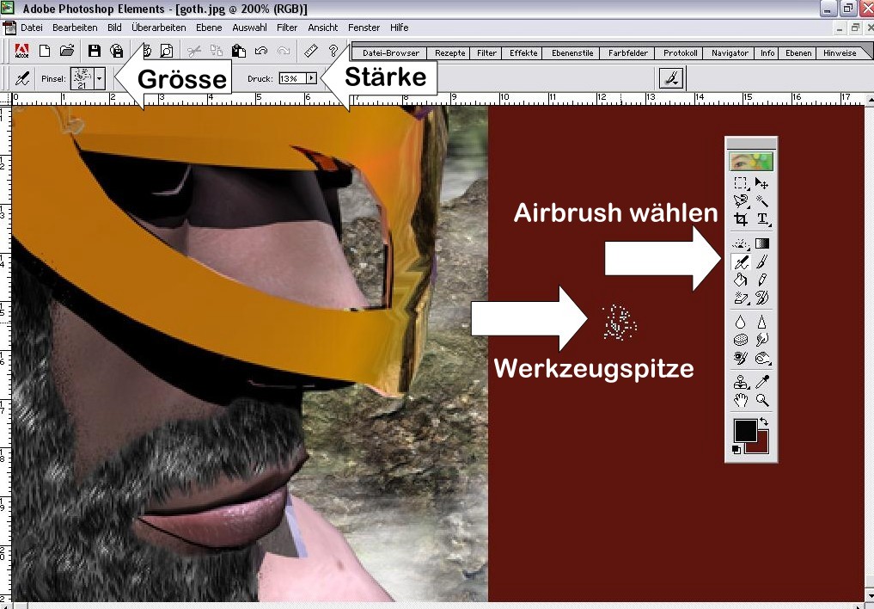
Task: Open the Filter menu in menu bar
Action: click(287, 28)
